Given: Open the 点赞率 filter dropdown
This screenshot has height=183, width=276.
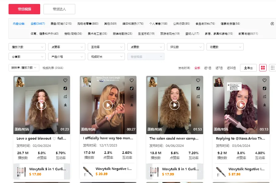Looking at the screenshot, I should tap(67, 47).
